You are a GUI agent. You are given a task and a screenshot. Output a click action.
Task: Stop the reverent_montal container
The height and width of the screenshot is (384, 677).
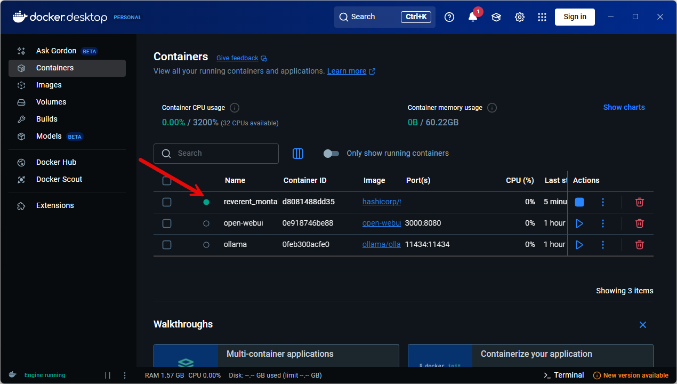(579, 202)
